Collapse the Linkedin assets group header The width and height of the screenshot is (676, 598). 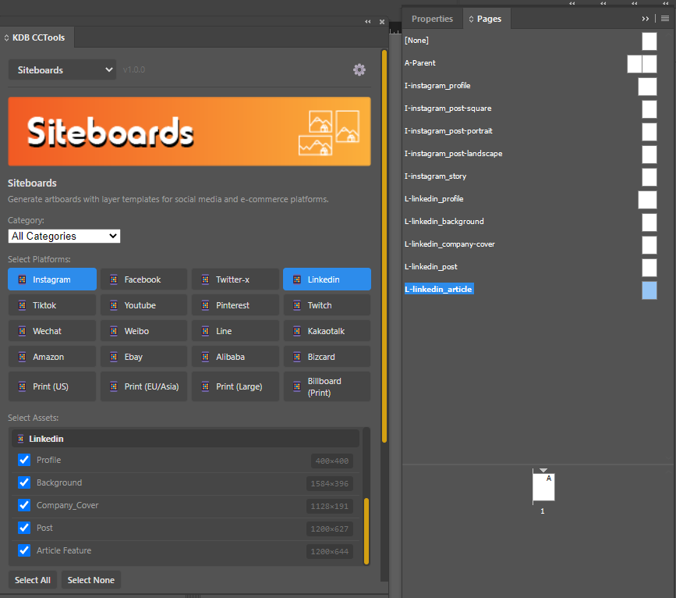186,439
